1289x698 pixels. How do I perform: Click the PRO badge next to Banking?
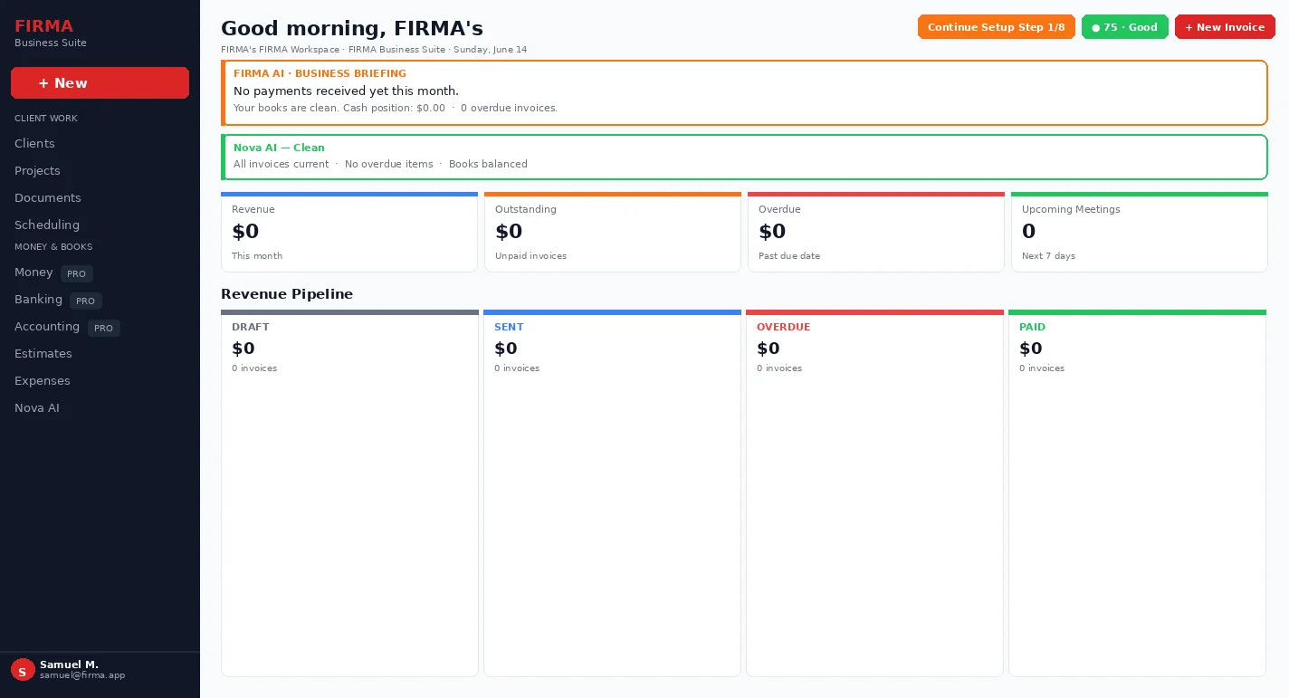(x=86, y=301)
